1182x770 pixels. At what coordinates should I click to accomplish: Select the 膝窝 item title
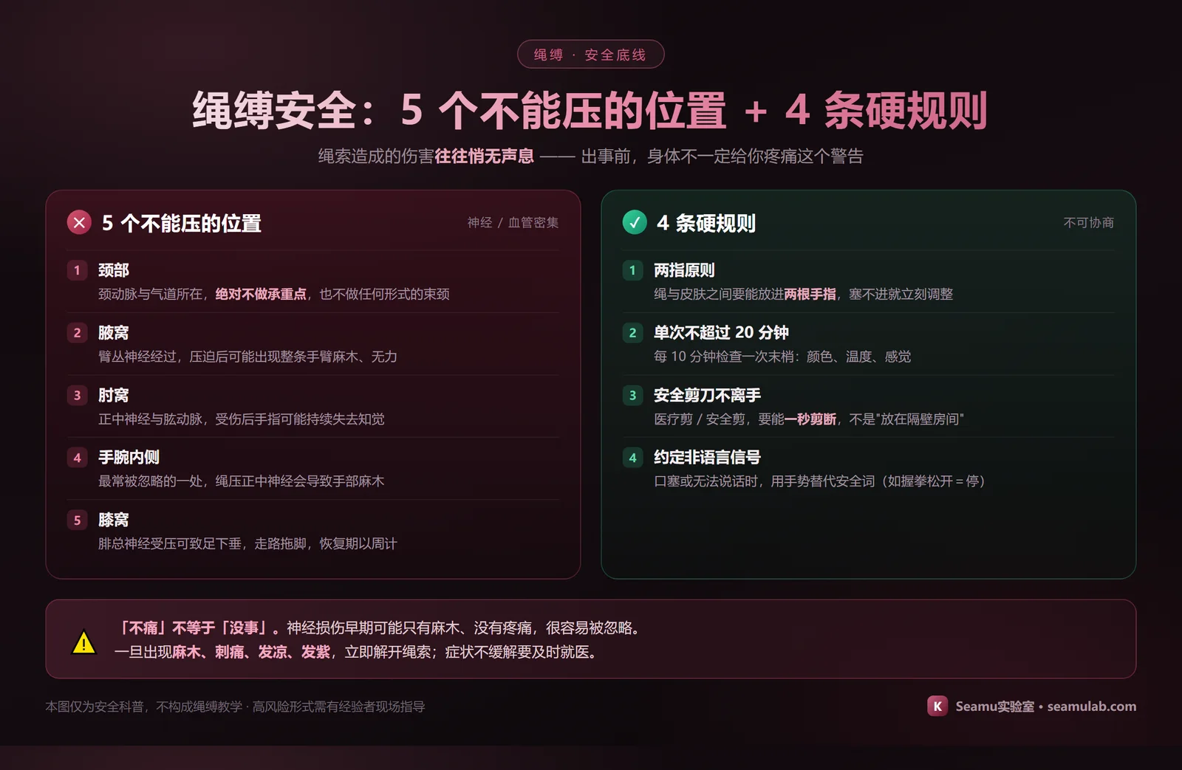(114, 520)
